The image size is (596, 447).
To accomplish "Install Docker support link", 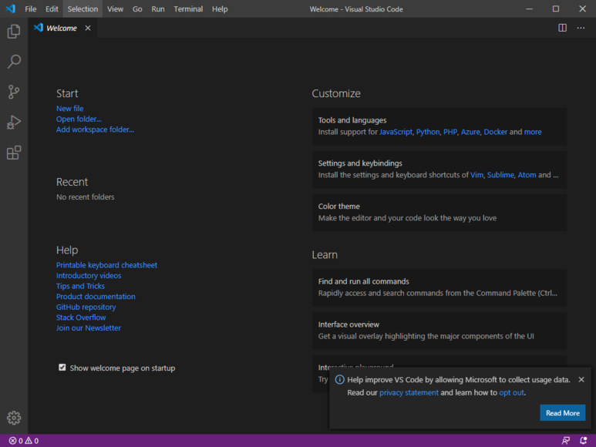I will tap(495, 132).
